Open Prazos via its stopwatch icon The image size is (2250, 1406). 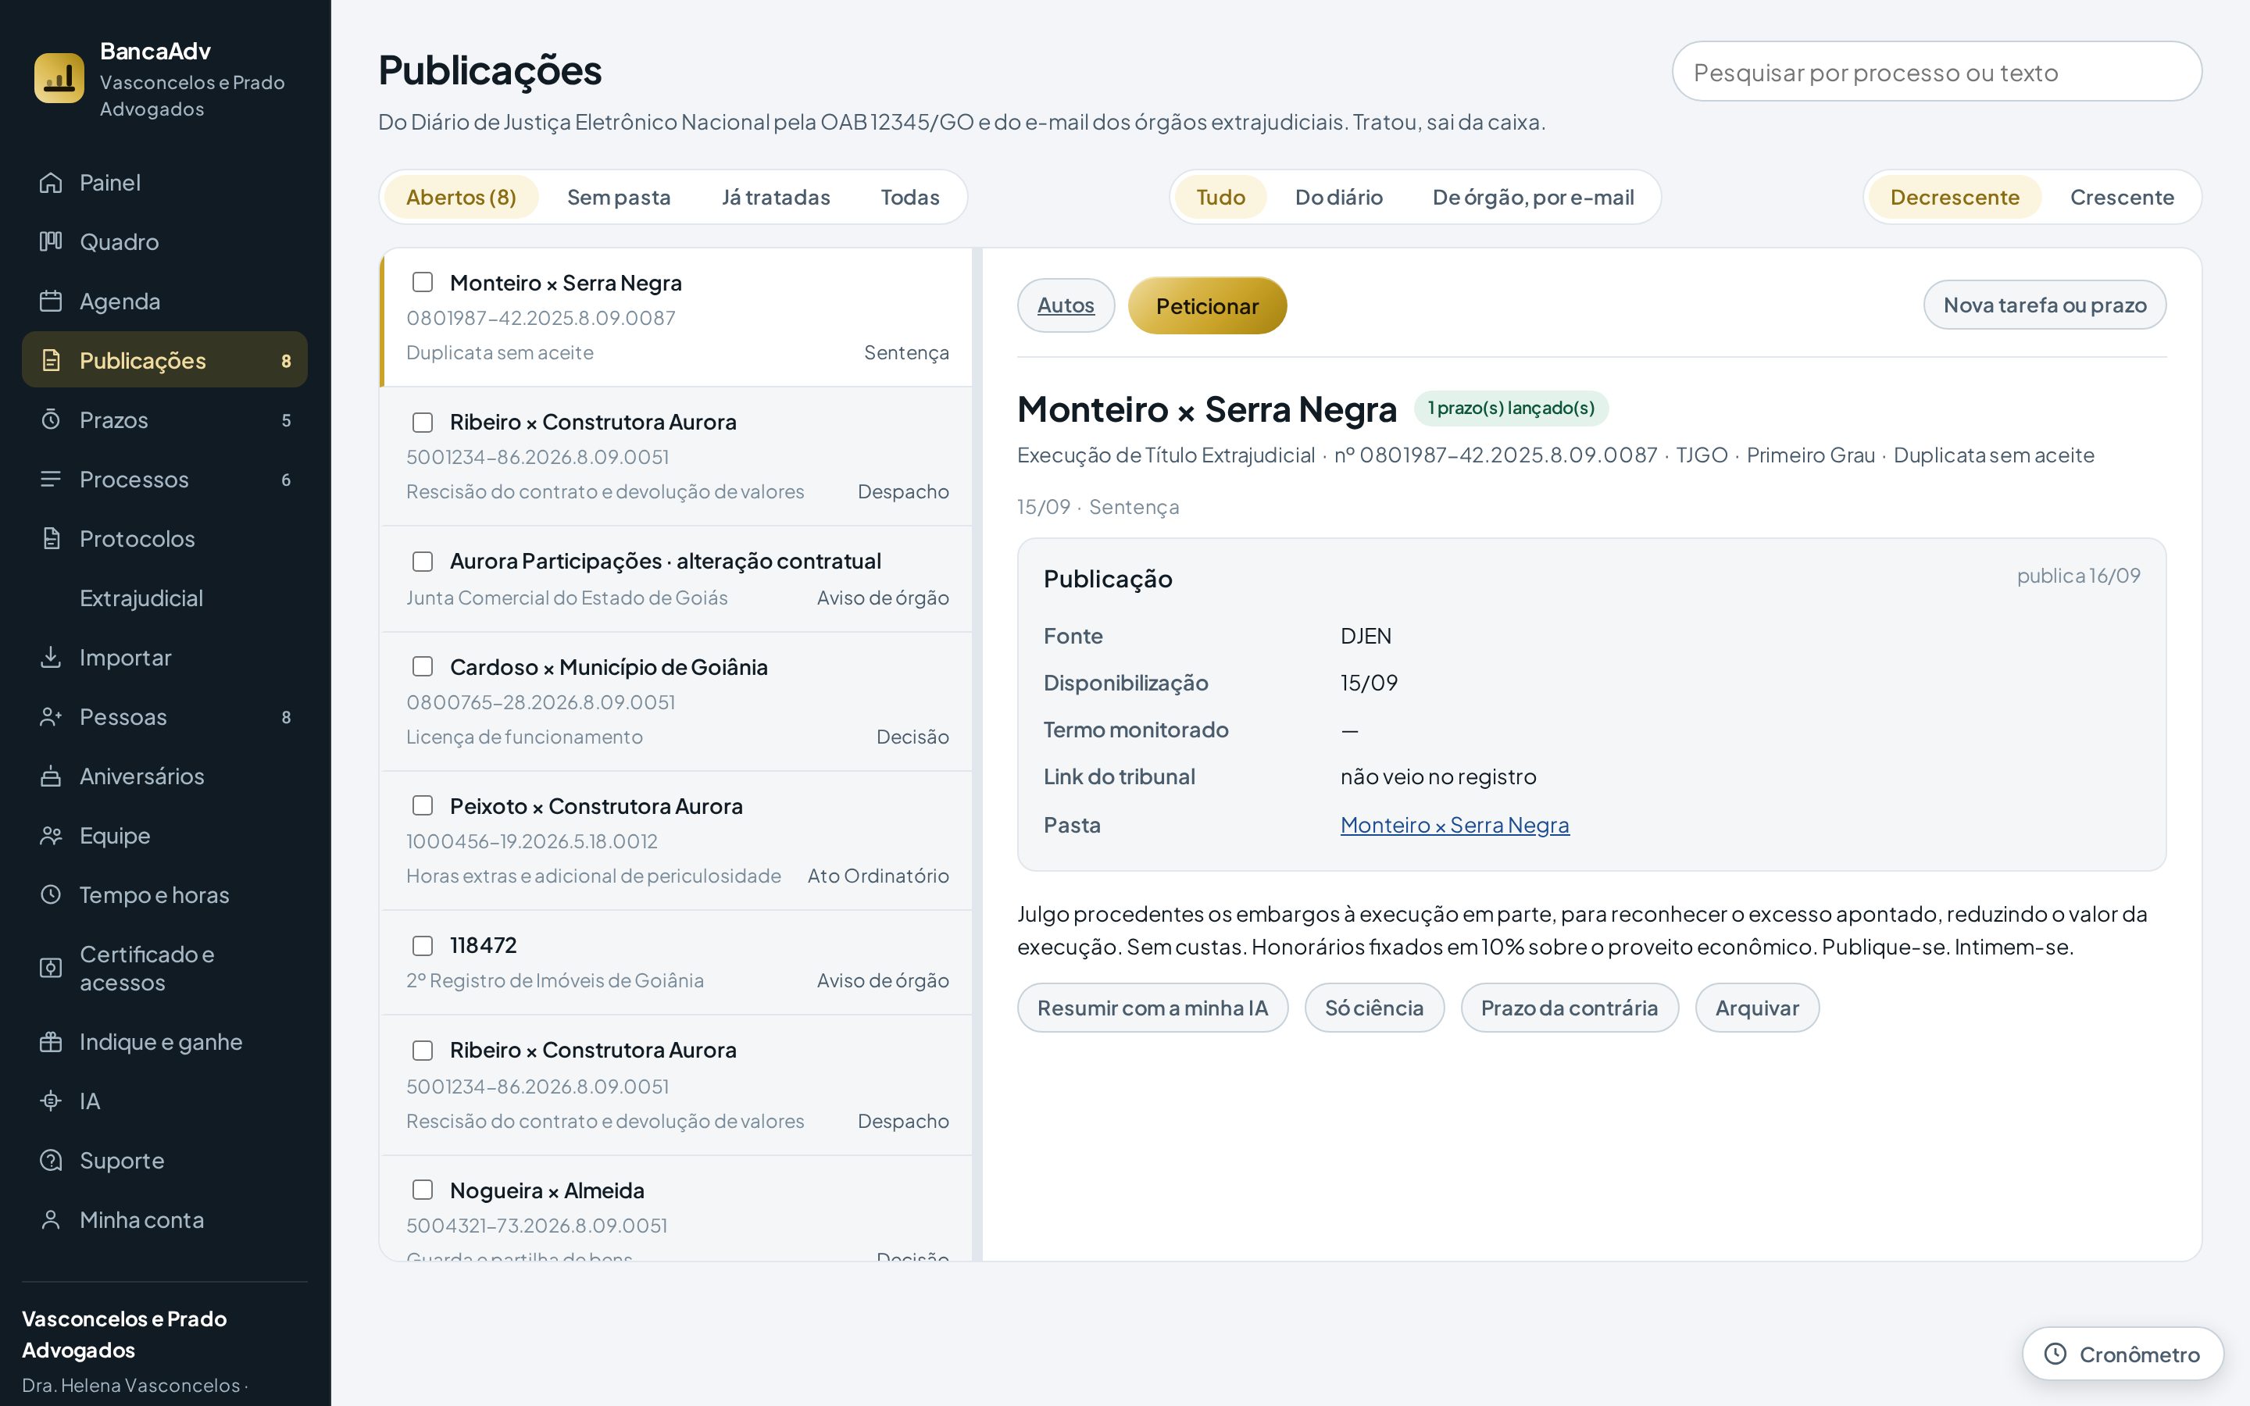click(51, 420)
